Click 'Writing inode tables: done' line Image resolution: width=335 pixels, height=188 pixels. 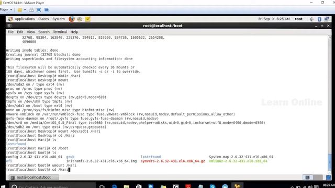(x=32, y=50)
